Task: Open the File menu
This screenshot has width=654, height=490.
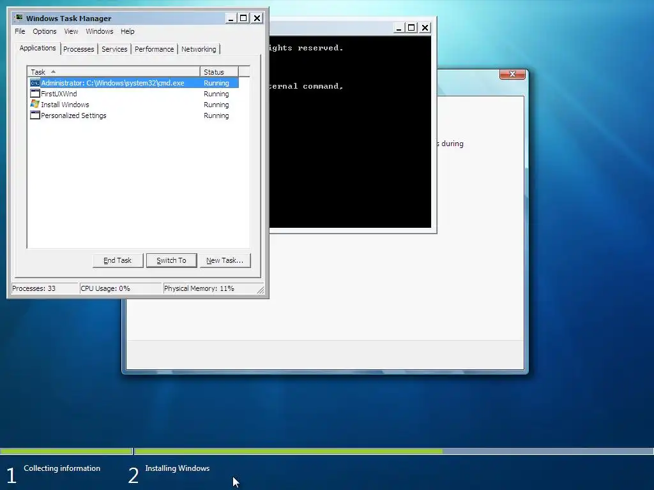Action: (20, 31)
